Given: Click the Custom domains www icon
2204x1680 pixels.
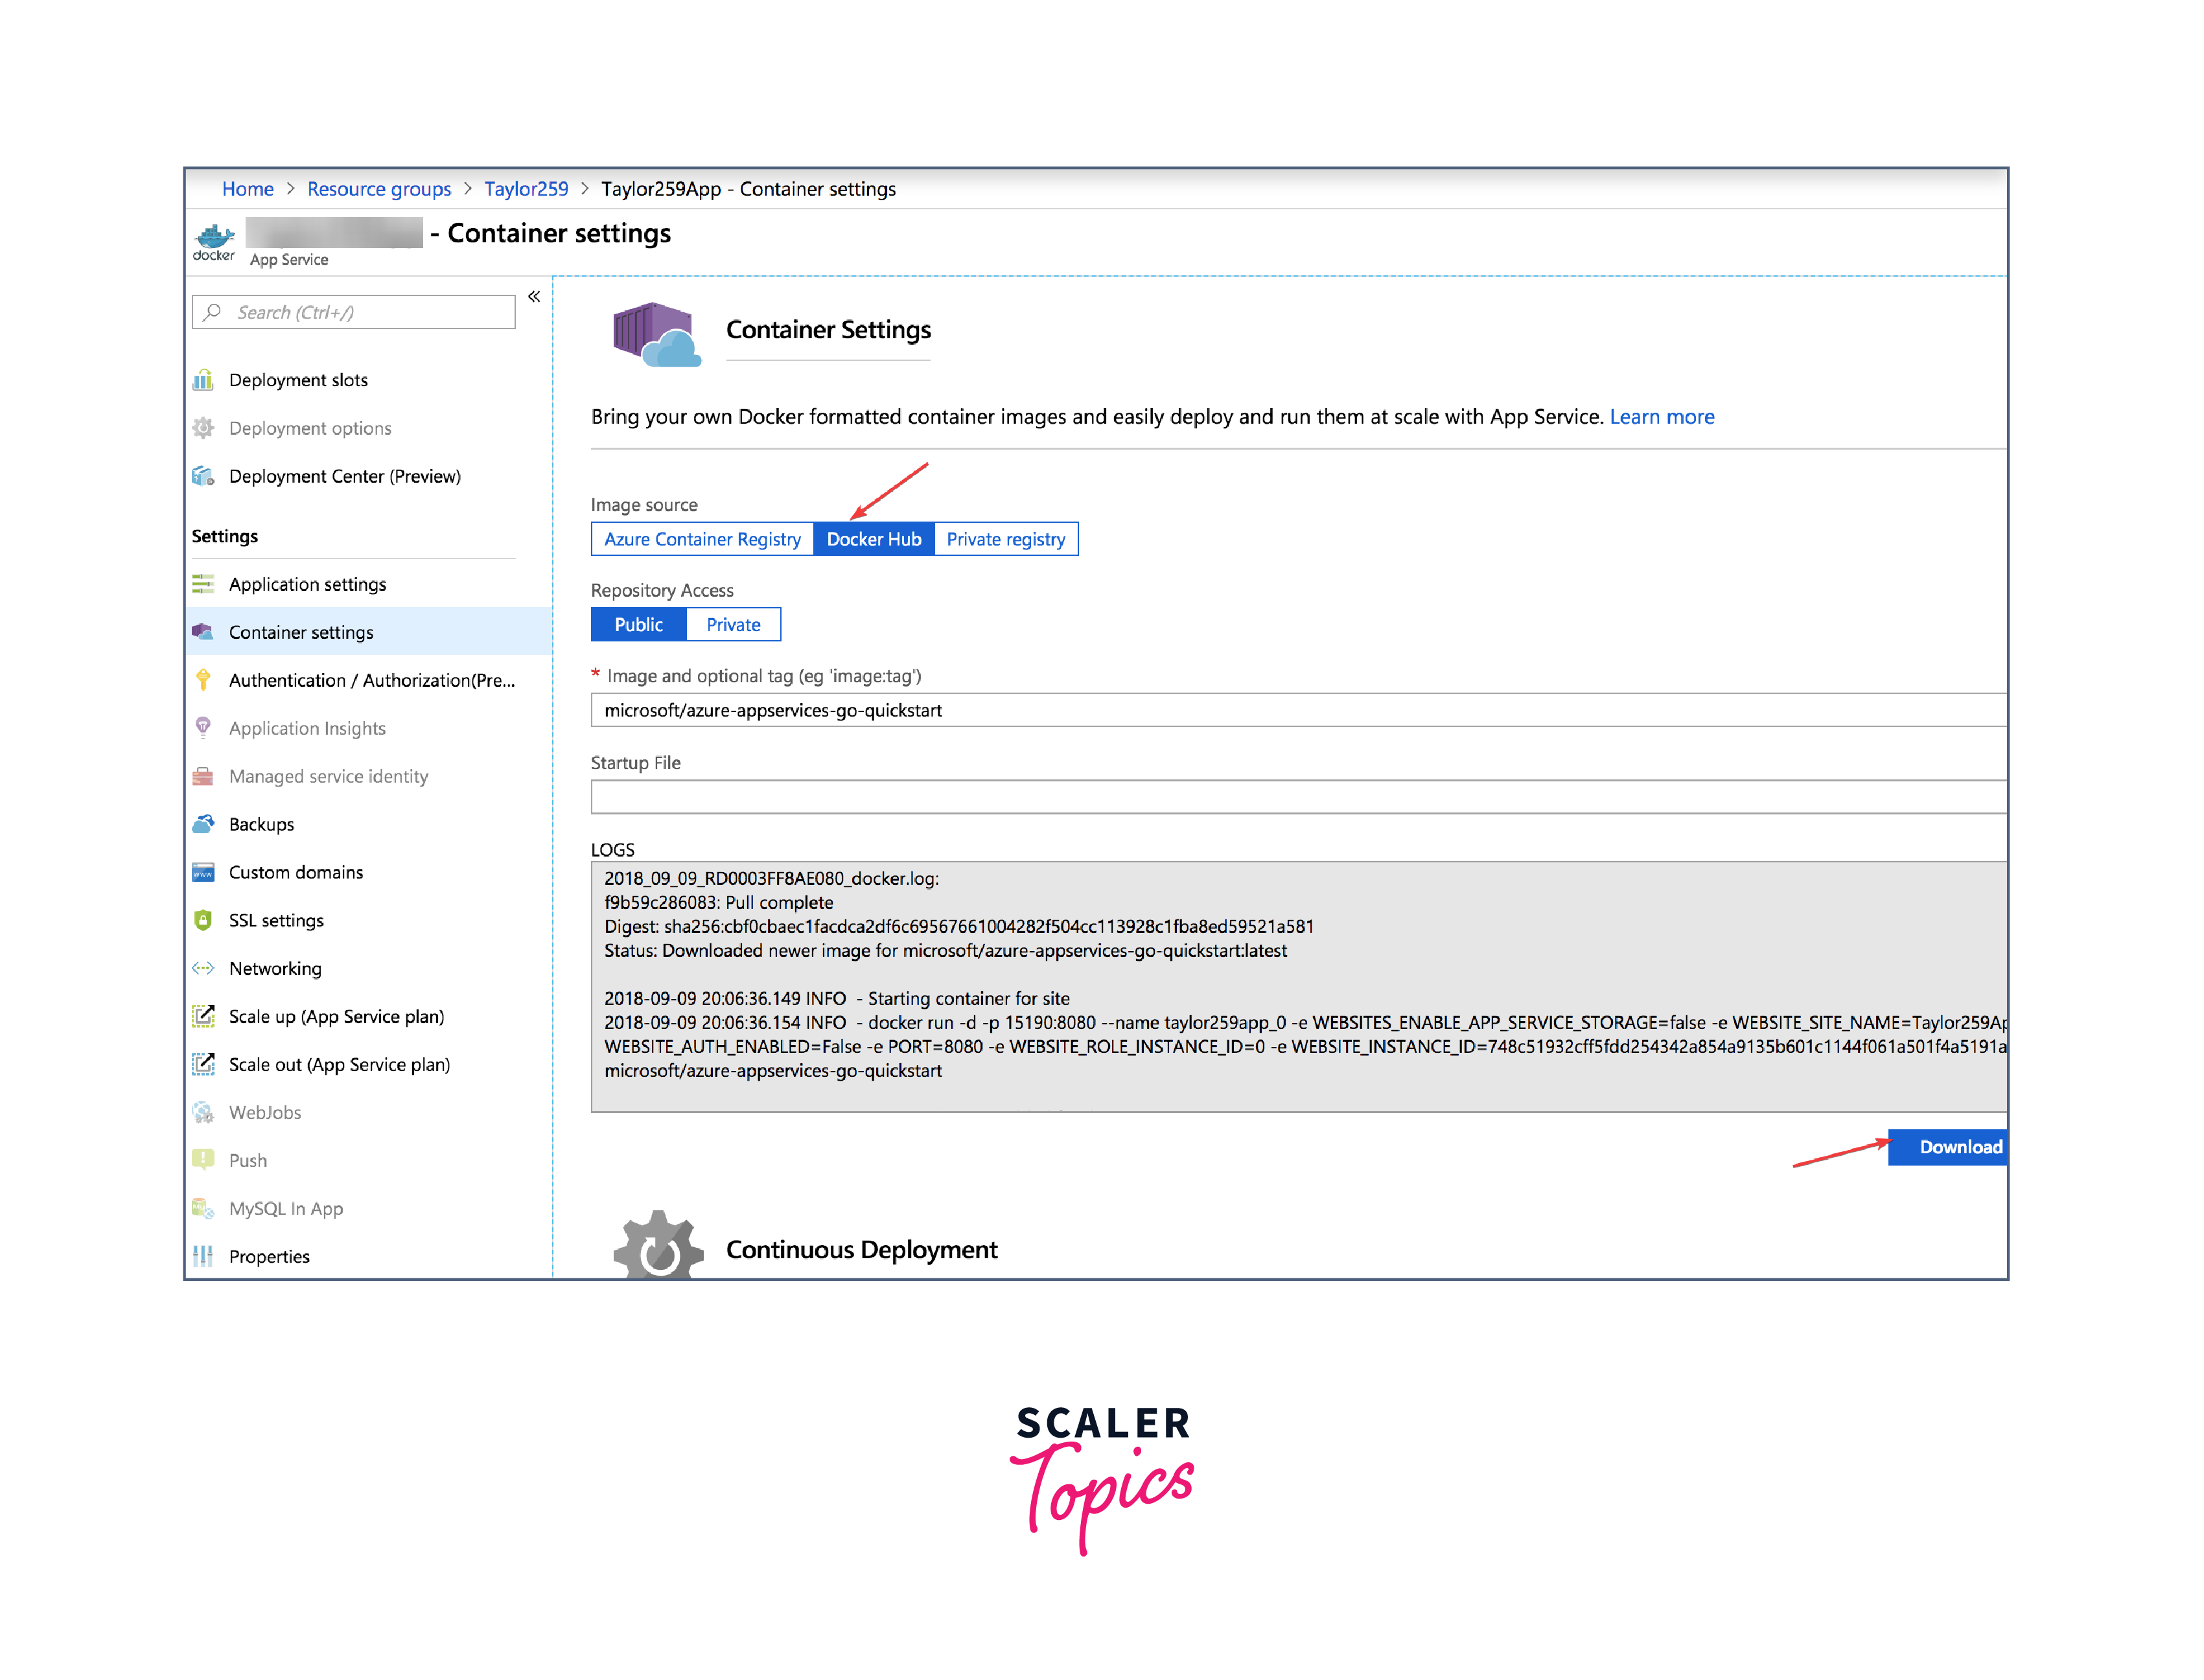Looking at the screenshot, I should pos(203,872).
